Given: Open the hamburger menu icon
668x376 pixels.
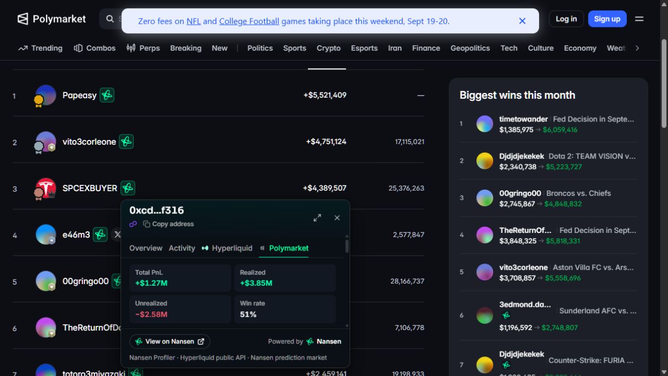Looking at the screenshot, I should click(x=639, y=19).
